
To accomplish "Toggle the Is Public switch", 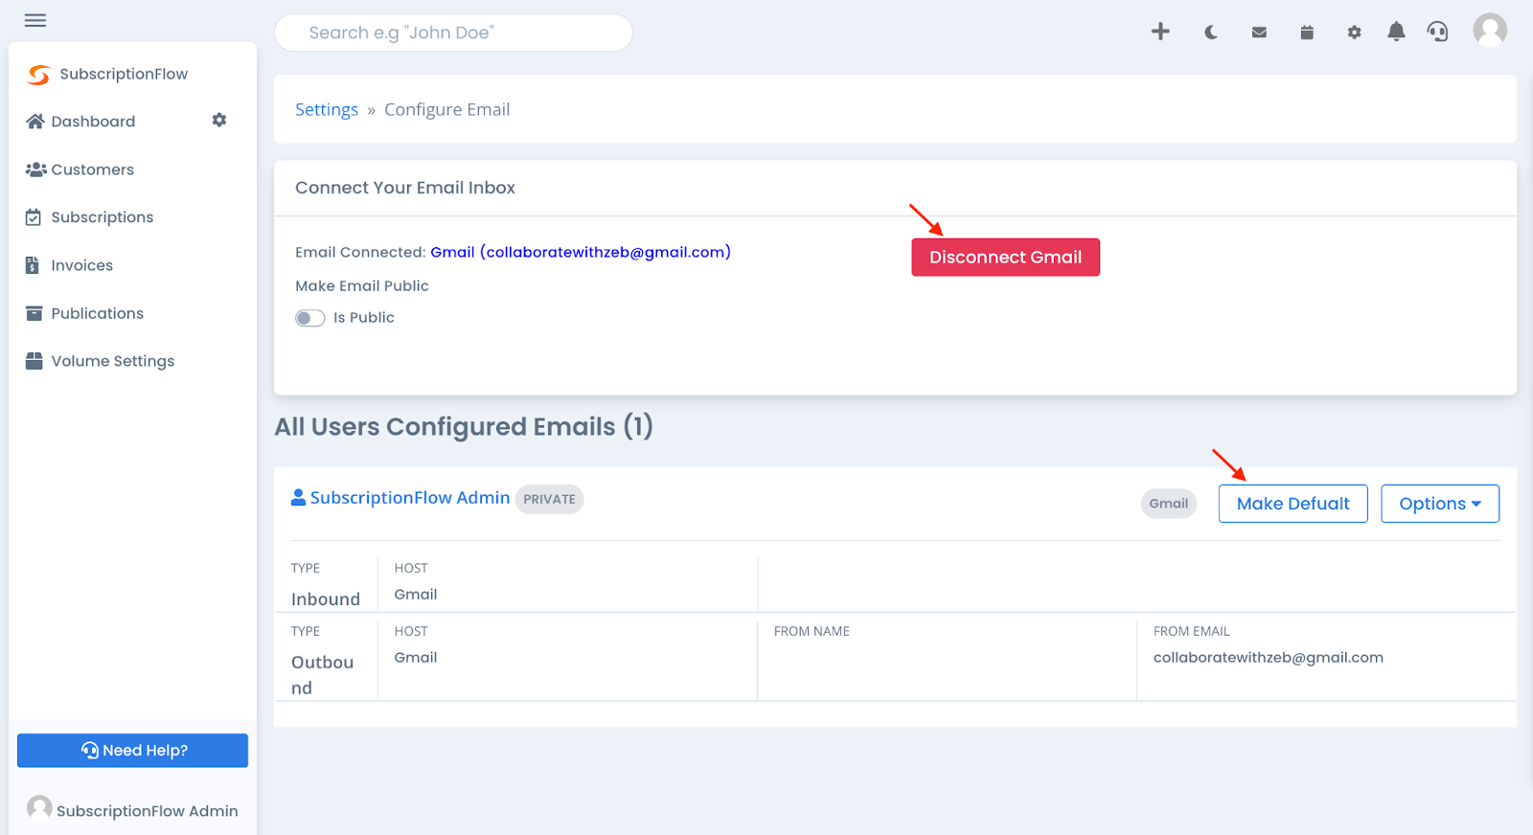I will point(310,318).
